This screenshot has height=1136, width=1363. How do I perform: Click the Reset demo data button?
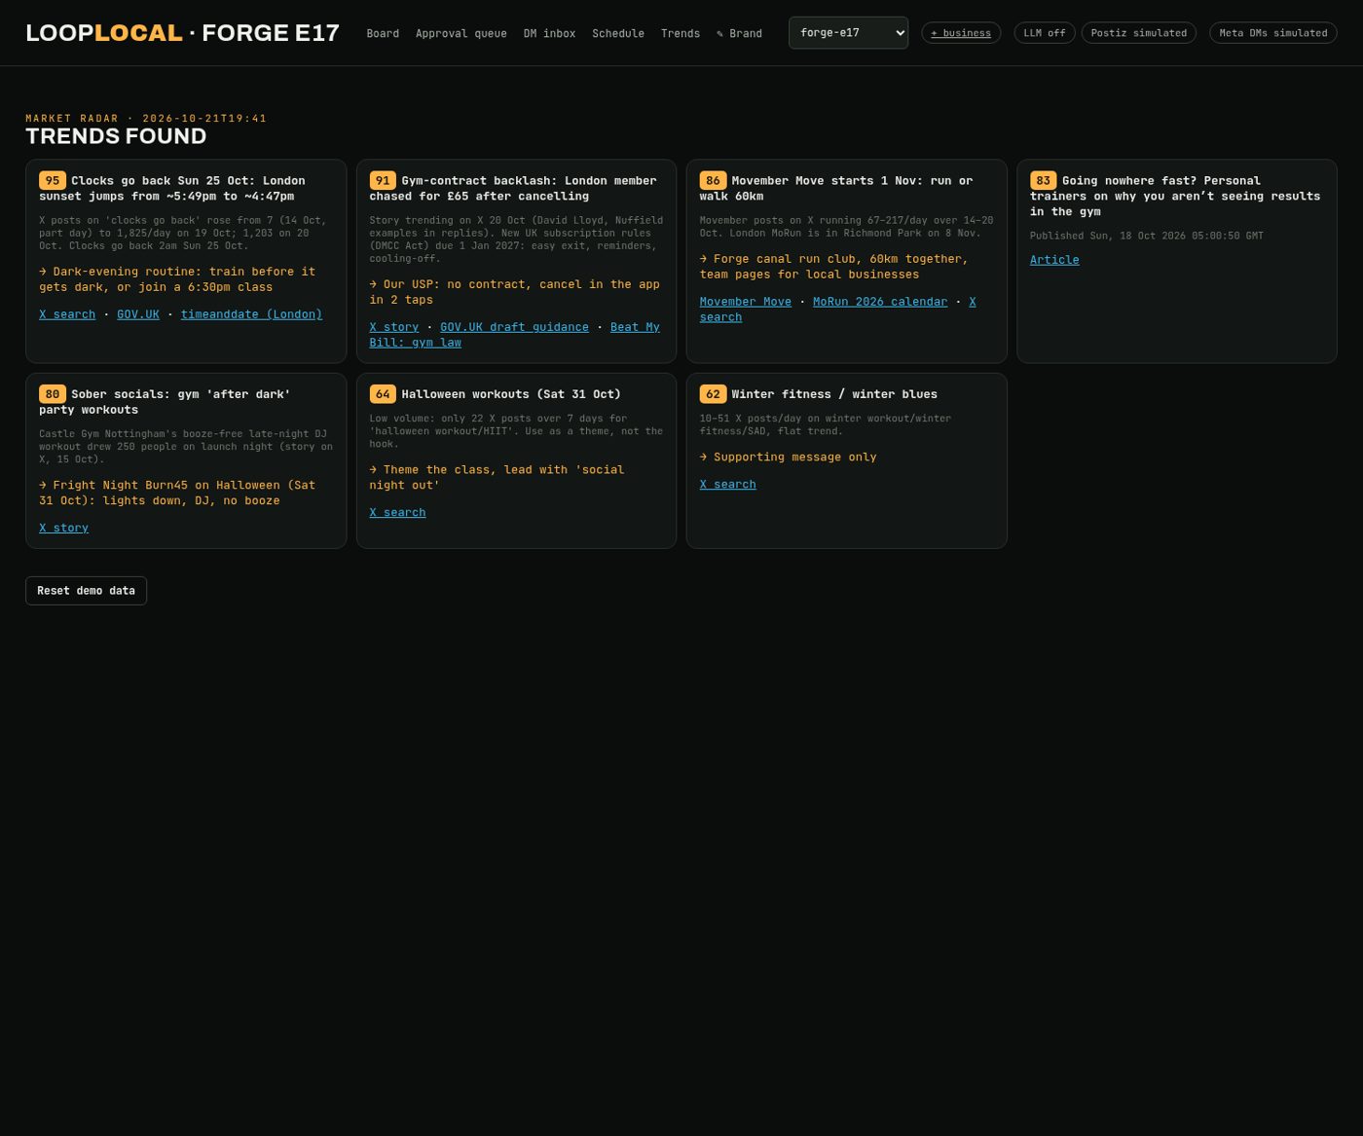click(86, 591)
